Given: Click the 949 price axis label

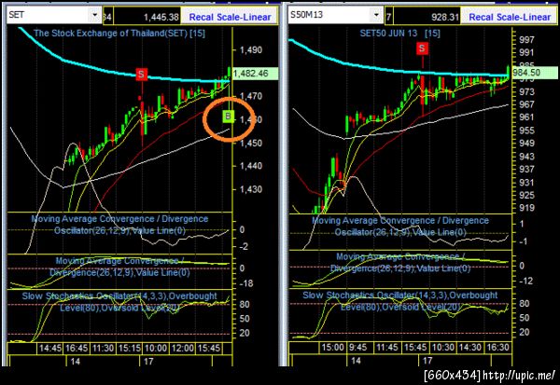Looking at the screenshot, I should [x=527, y=143].
